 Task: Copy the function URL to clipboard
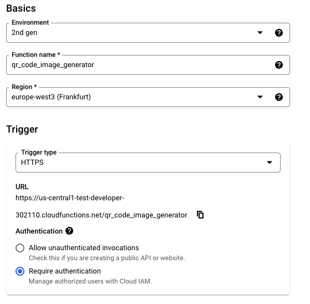tap(200, 215)
